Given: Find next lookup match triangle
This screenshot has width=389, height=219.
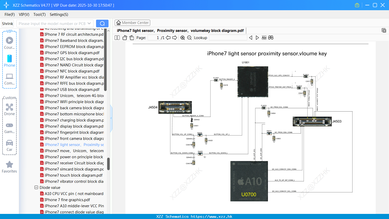Looking at the screenshot, I should (257, 38).
